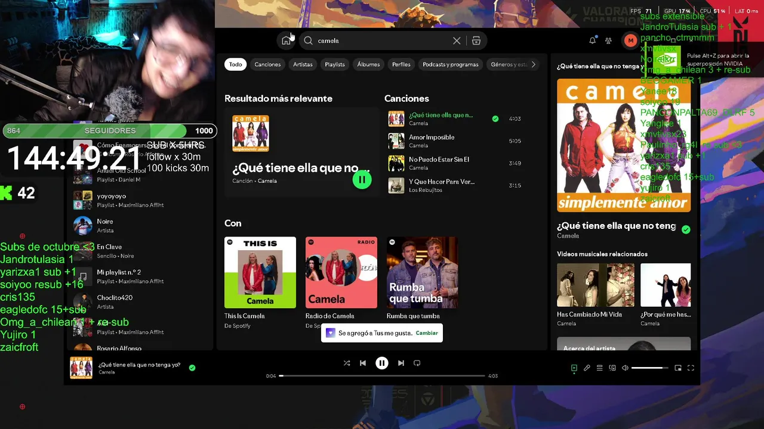This screenshot has height=429, width=764.
Task: Open the Browse icon in search bar
Action: click(476, 41)
